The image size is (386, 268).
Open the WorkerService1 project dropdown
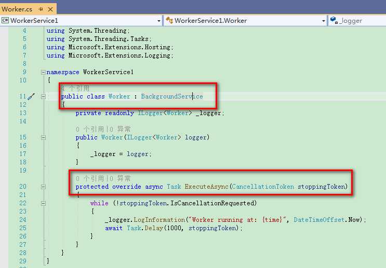[159, 21]
